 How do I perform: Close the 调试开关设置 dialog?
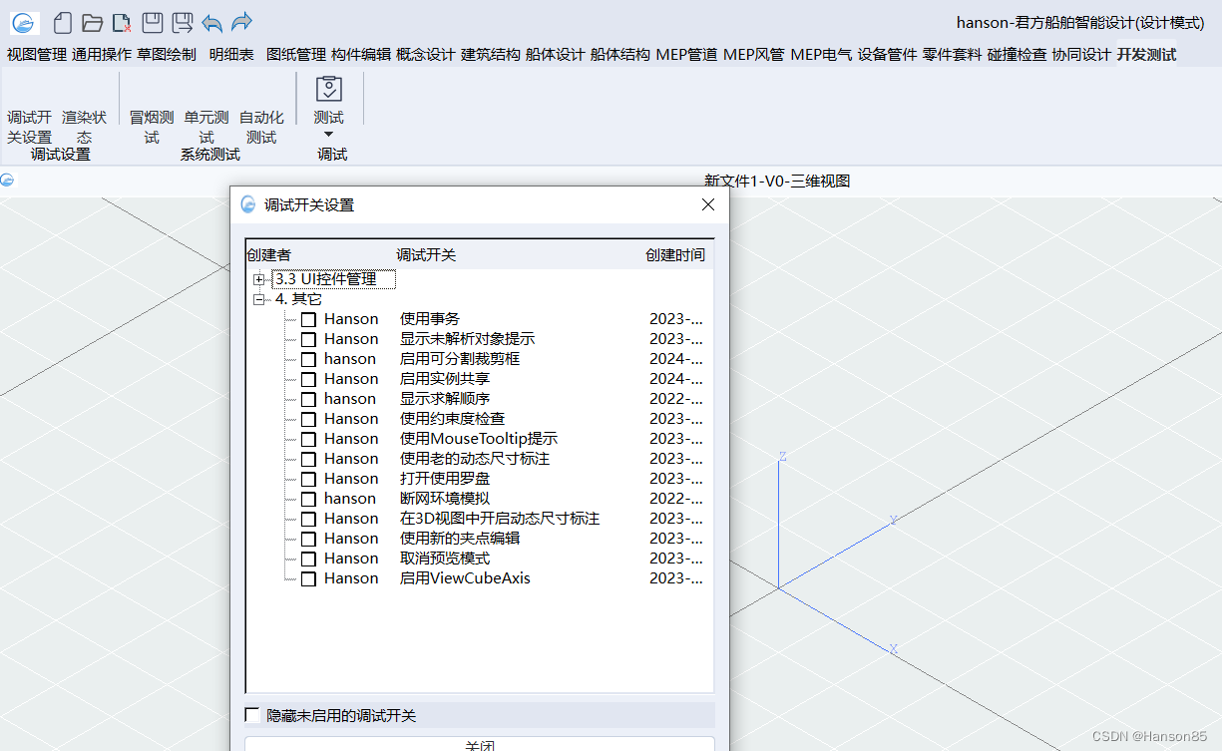[x=708, y=204]
